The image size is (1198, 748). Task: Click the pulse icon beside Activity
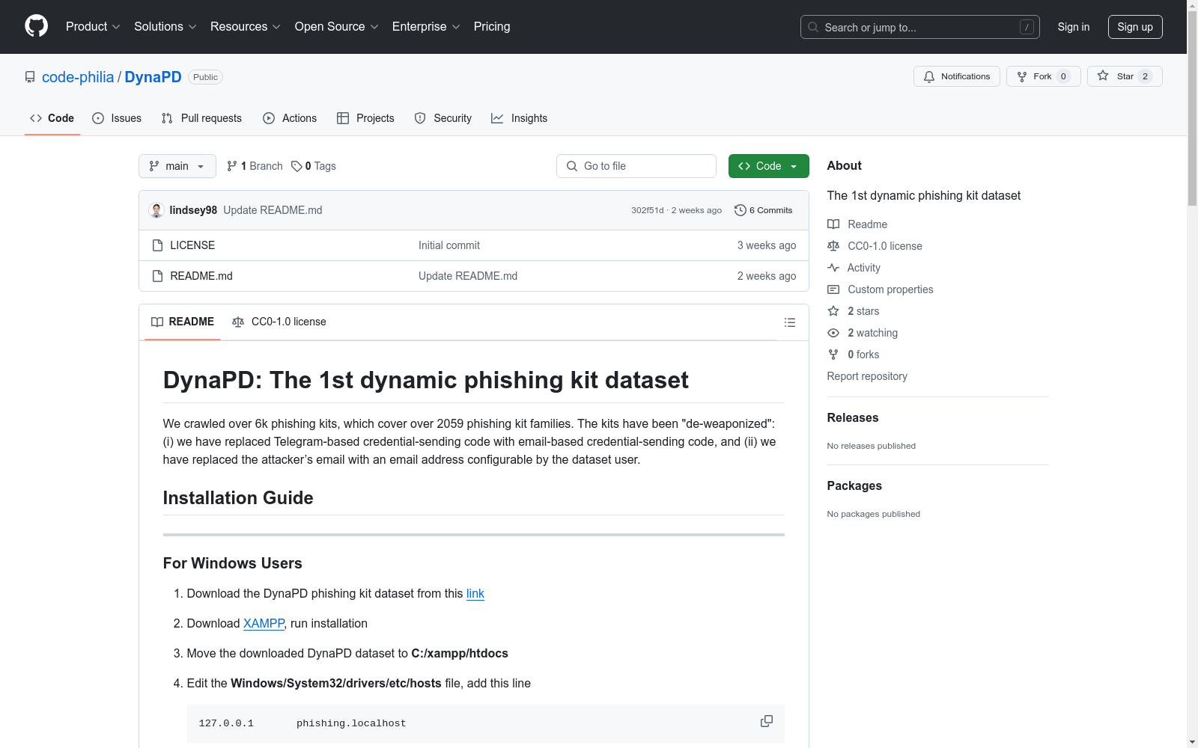point(833,268)
